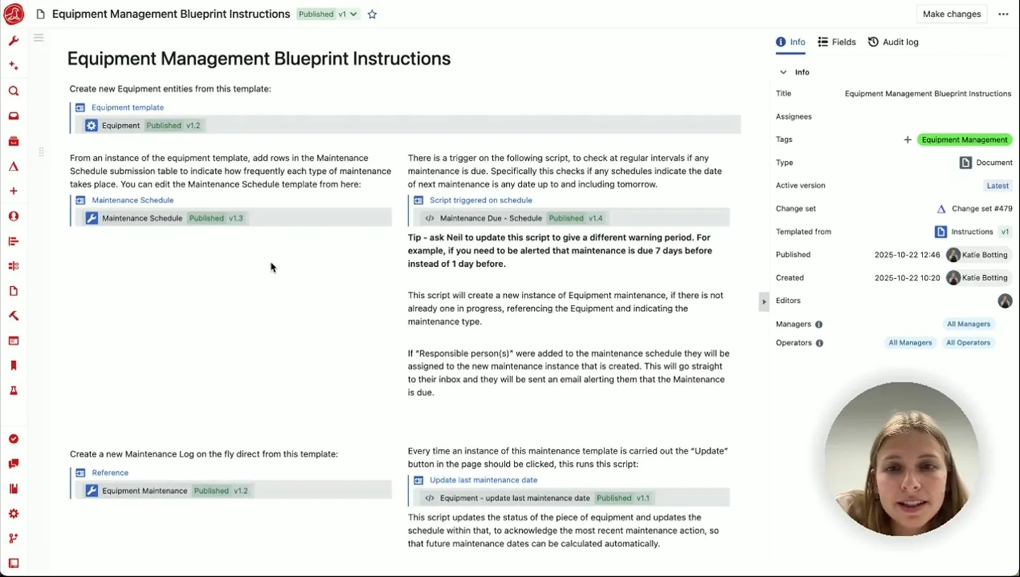Click the Editors avatar
Screen dimensions: 1020x577
[x=1005, y=301]
